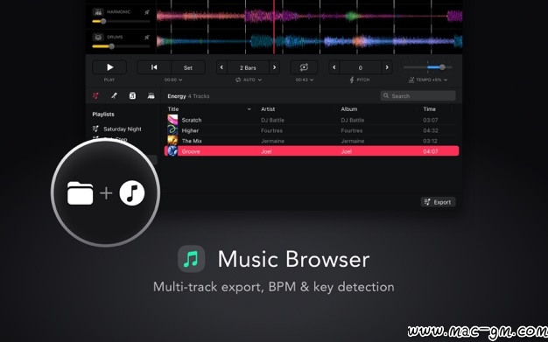This screenshot has width=548, height=342.
Task: Click artist DJ Battle cell
Action: (272, 120)
